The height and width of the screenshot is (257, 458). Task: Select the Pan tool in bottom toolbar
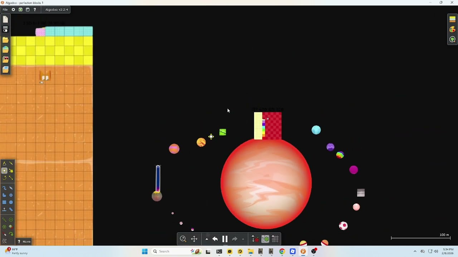pyautogui.click(x=194, y=239)
